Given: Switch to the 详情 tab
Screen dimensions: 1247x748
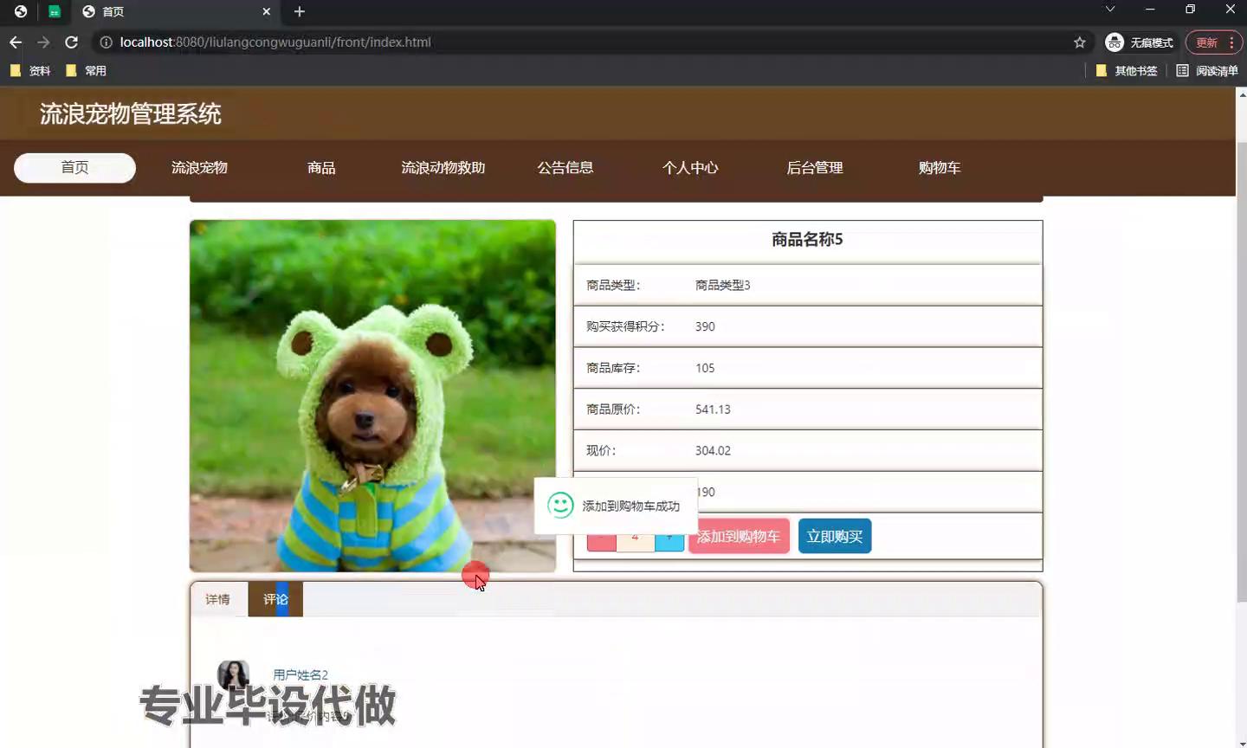Looking at the screenshot, I should (x=217, y=599).
